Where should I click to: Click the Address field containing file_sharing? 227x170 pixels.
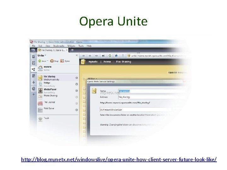(x=152, y=97)
